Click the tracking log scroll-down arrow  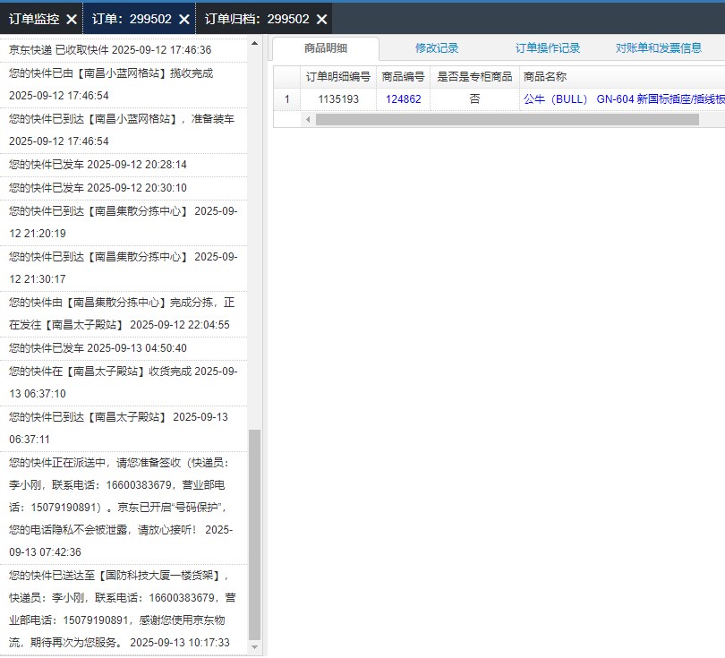255,647
